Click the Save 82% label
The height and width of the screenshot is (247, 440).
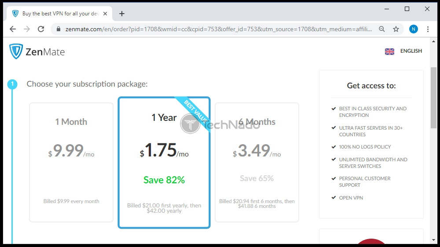(164, 180)
